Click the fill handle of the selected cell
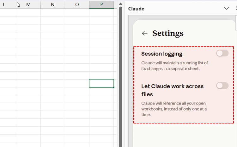The height and width of the screenshot is (147, 237). (114, 87)
